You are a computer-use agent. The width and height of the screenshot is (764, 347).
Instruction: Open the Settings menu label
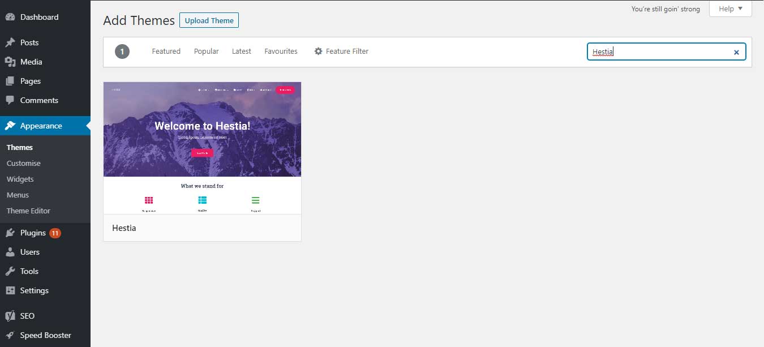35,290
